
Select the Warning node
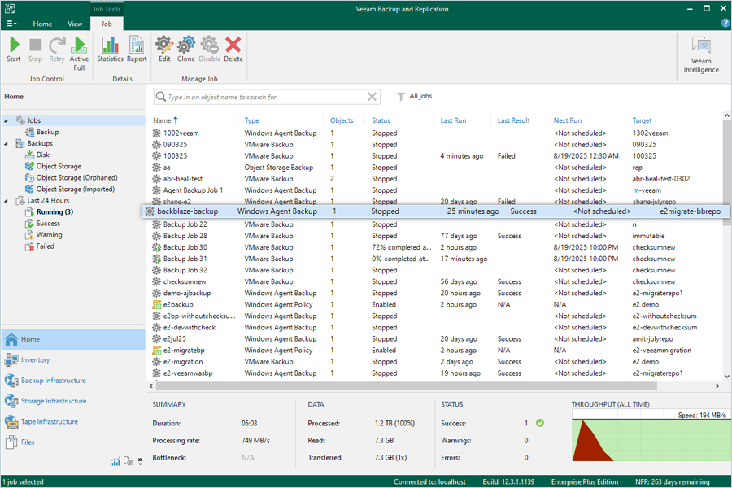tap(44, 235)
